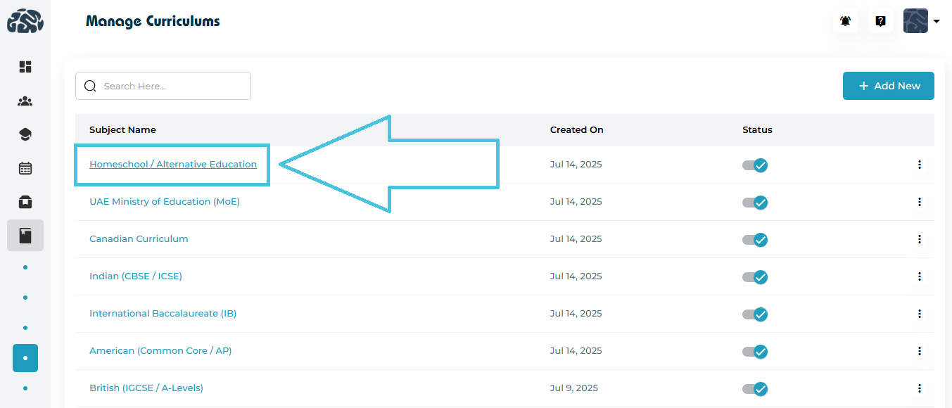This screenshot has height=408, width=952.
Task: Click the archive box sidebar icon
Action: click(x=25, y=202)
